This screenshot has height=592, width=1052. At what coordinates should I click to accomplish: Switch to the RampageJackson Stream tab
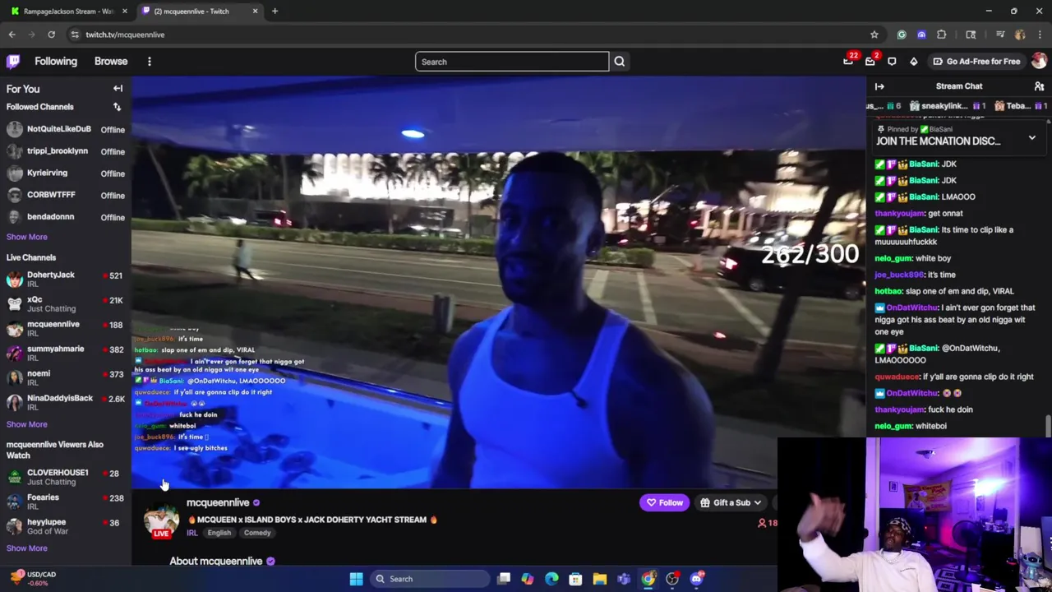pos(68,11)
